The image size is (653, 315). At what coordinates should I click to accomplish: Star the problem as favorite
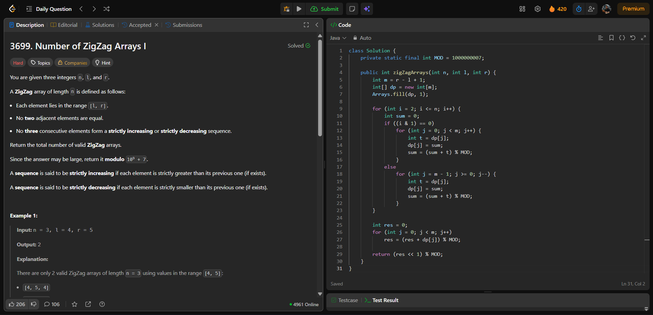75,304
